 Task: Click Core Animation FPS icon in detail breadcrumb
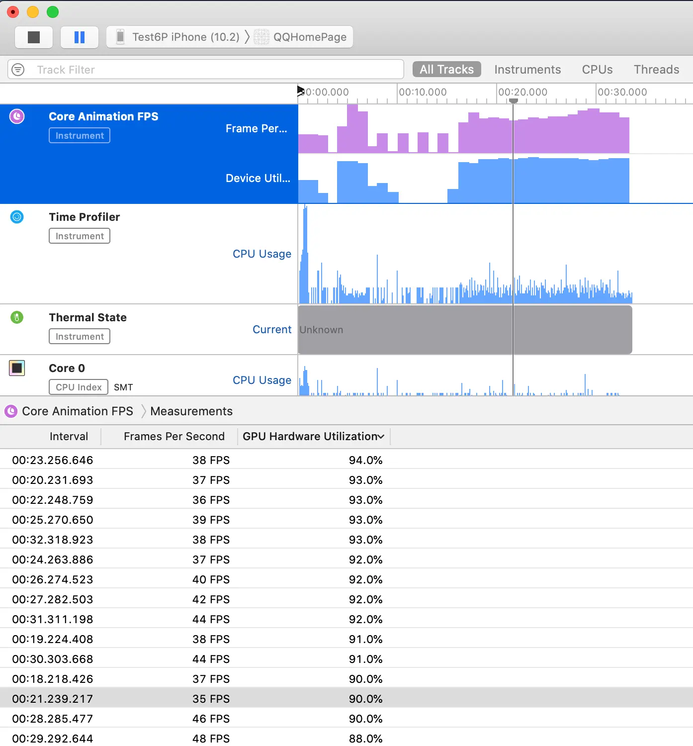11,411
